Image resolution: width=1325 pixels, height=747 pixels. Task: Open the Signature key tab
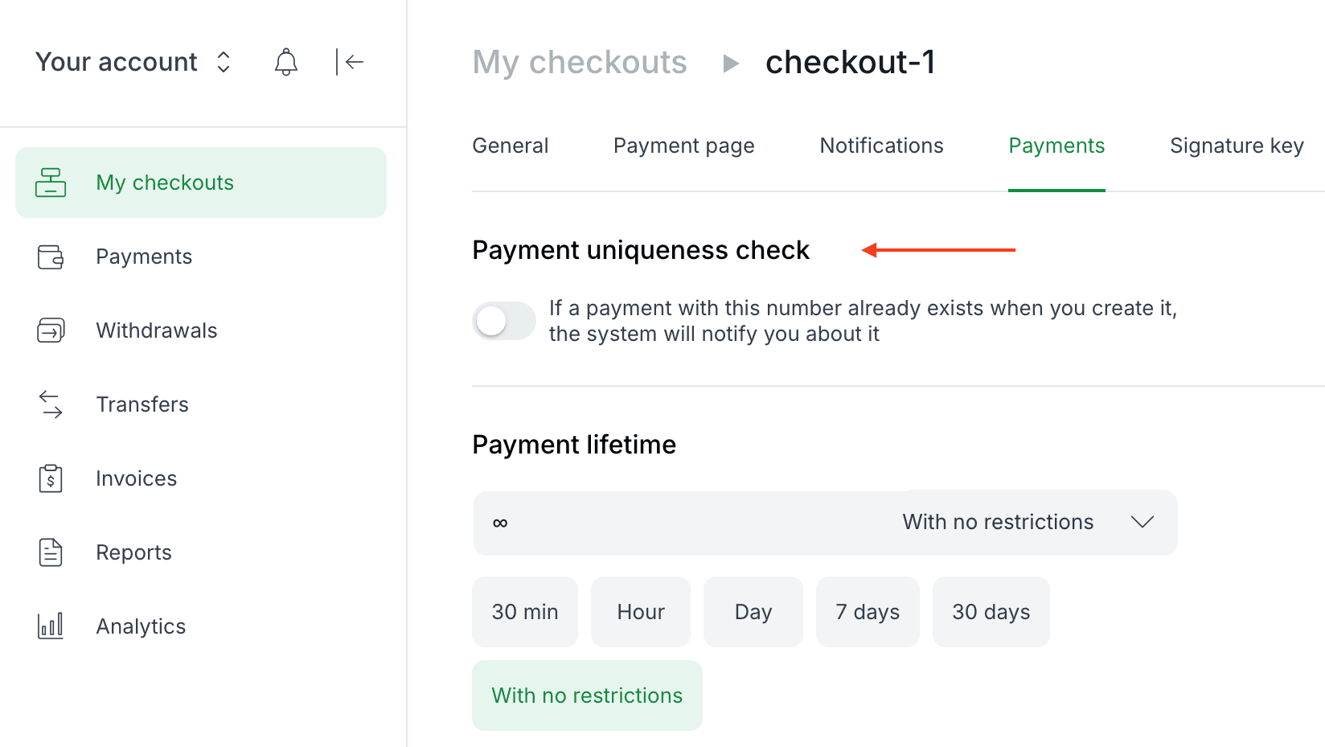click(x=1237, y=146)
